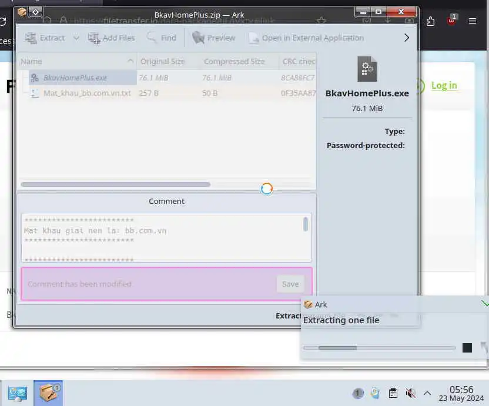Click the extraction progress bar
Image resolution: width=489 pixels, height=406 pixels.
click(x=380, y=348)
